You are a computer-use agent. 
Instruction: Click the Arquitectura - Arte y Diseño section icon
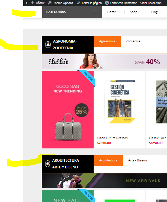tap(48, 164)
